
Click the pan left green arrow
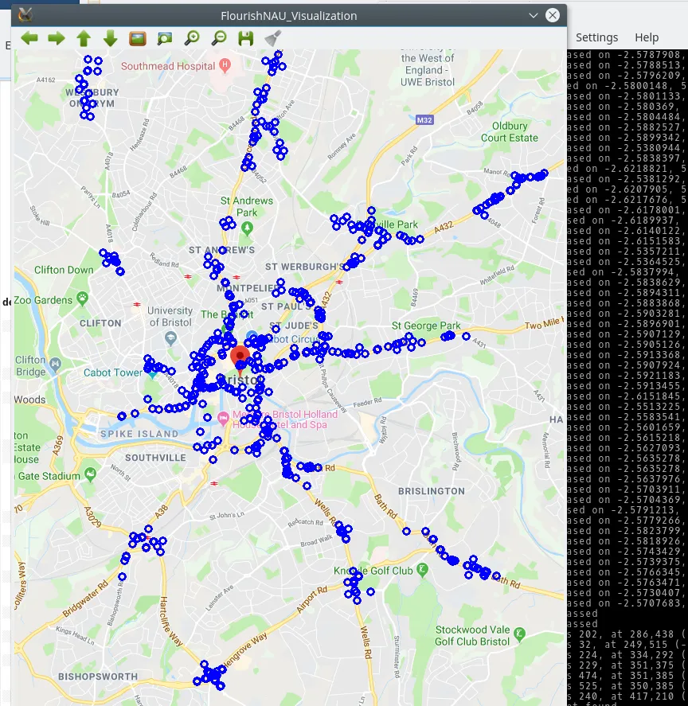29,38
